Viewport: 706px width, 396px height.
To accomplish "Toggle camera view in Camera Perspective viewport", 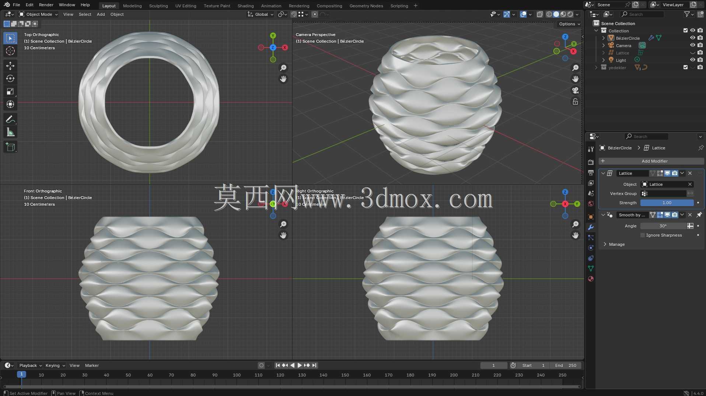I will click(x=575, y=91).
